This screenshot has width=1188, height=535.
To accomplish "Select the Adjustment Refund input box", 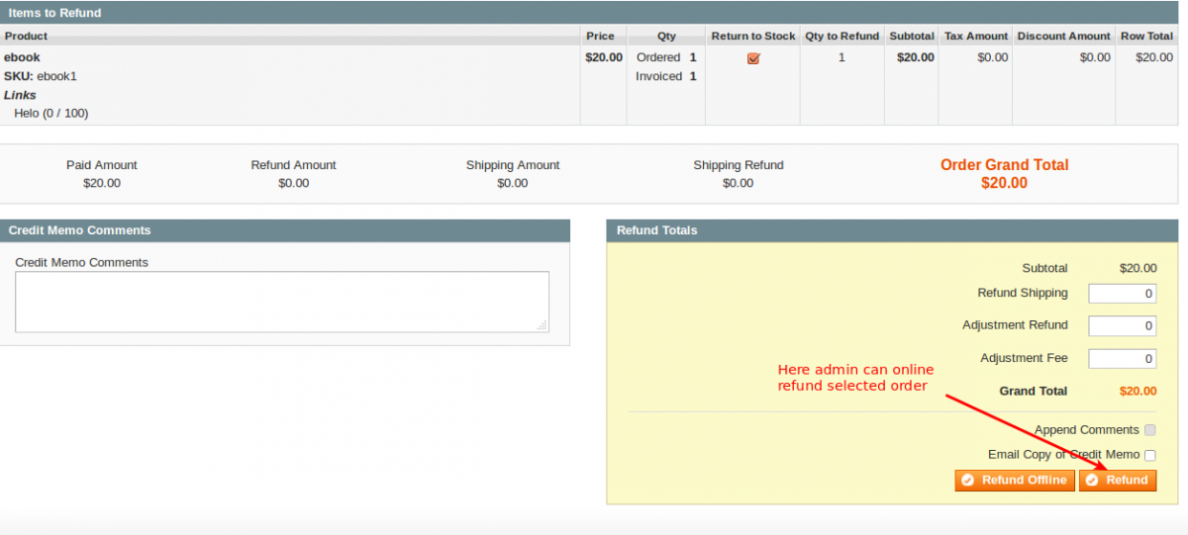I will click(x=1122, y=325).
